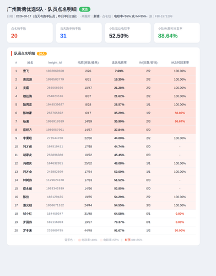216x276 pixels.
Task: Click the name 利才保 in row 10
Action: coord(28,146)
